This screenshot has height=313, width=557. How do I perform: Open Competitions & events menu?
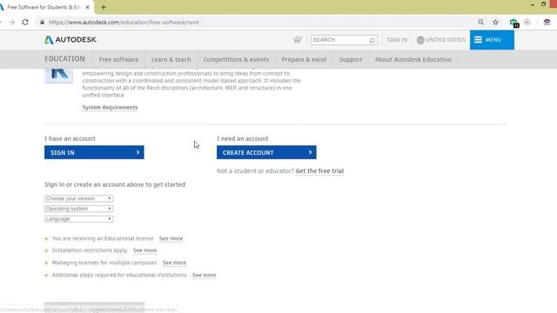click(x=236, y=59)
